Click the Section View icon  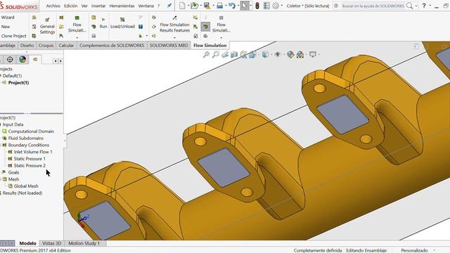click(234, 54)
